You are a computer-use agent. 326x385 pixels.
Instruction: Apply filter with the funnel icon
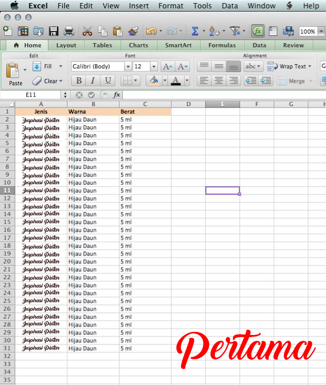(x=235, y=31)
